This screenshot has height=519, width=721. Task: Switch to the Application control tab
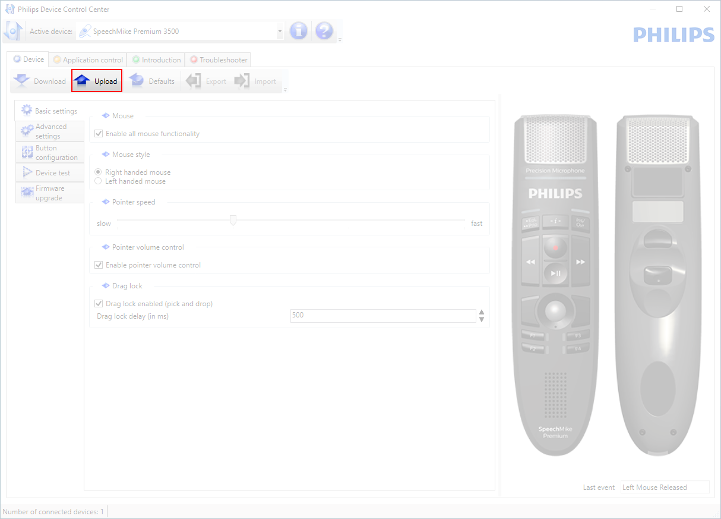coord(88,60)
